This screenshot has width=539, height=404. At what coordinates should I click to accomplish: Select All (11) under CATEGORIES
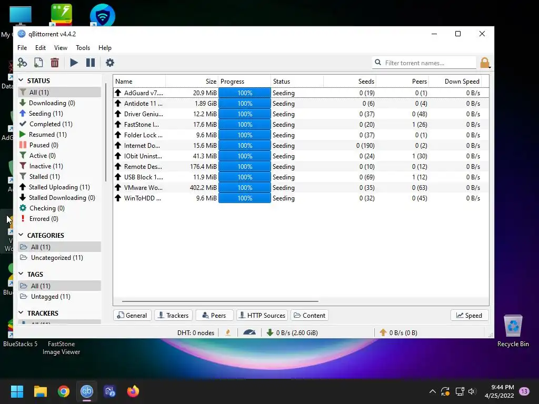[x=59, y=247]
